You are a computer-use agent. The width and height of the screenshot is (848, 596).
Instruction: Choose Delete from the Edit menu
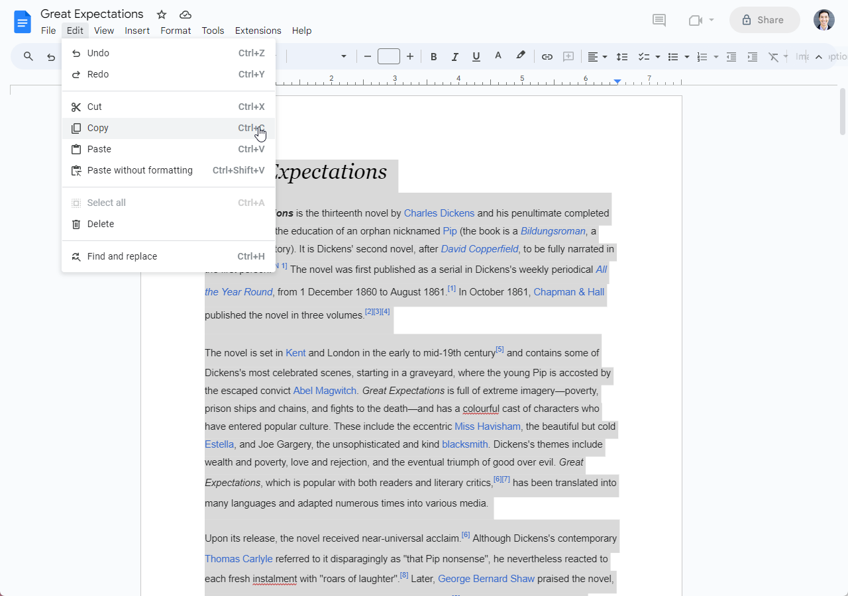[x=168, y=224]
